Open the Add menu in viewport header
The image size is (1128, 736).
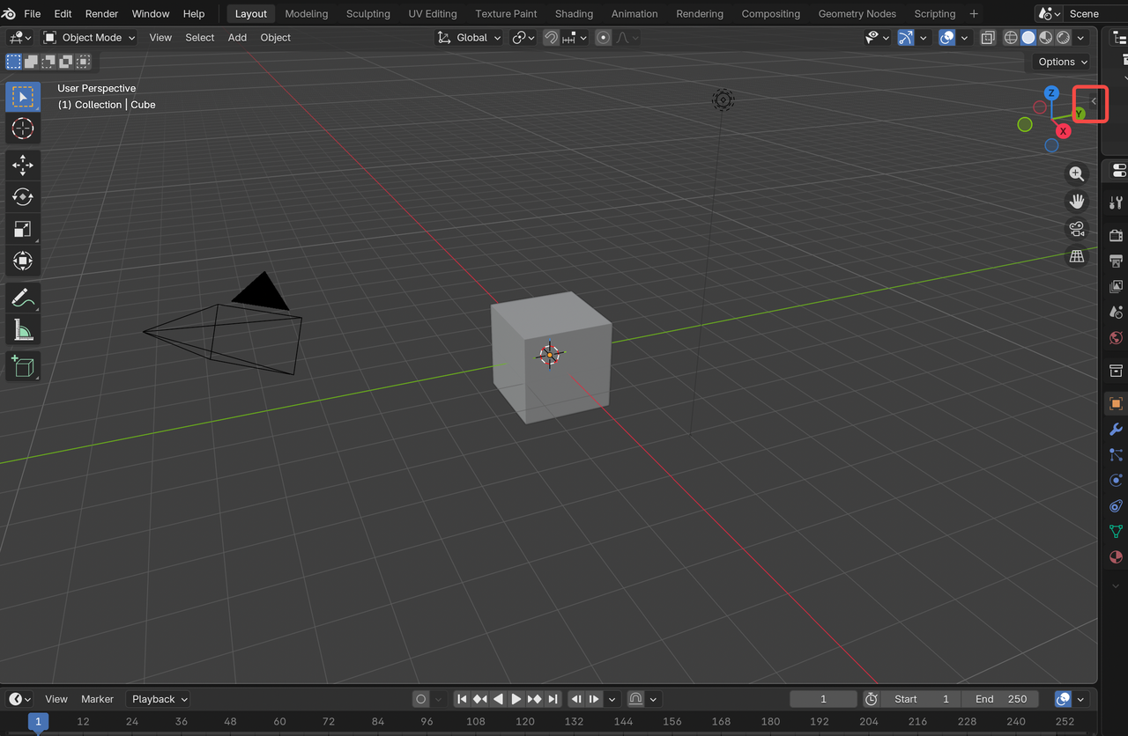(237, 38)
